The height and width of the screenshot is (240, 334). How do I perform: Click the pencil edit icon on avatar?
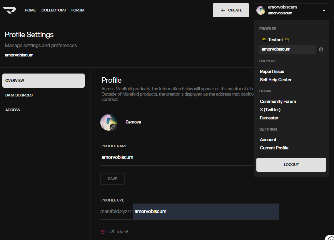pos(113,127)
